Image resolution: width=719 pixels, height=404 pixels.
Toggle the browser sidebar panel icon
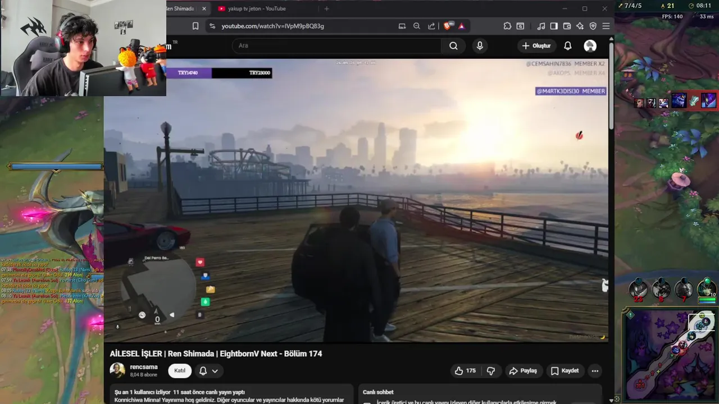click(x=554, y=26)
